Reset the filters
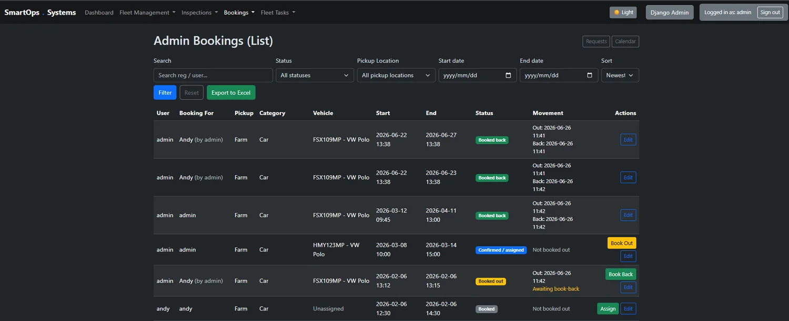The image size is (789, 321). point(191,93)
